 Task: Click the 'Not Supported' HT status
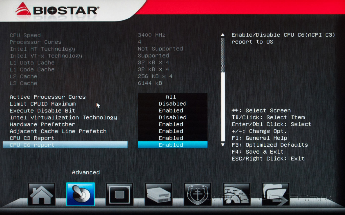click(x=160, y=49)
